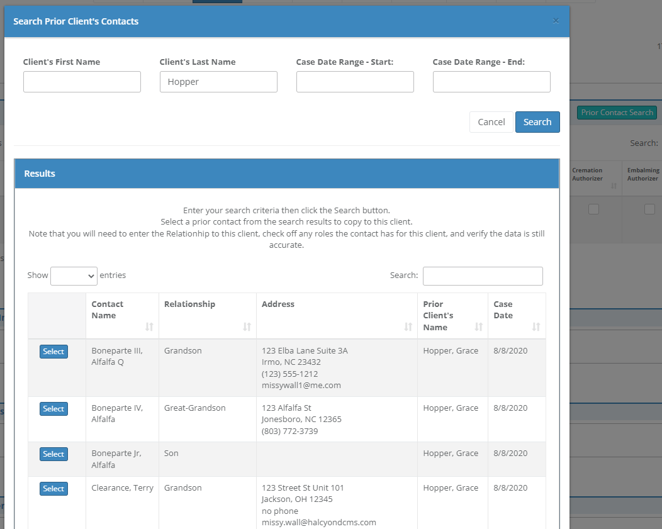Screen dimensions: 662x529
Task: Select contact Boneparte IV, Alfalfa
Action: pos(53,409)
